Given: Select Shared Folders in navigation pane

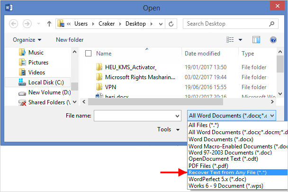Looking at the screenshot, I should [44, 102].
